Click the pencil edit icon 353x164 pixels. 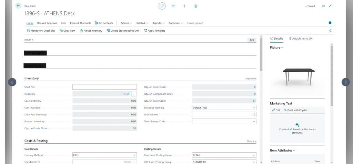162,6
